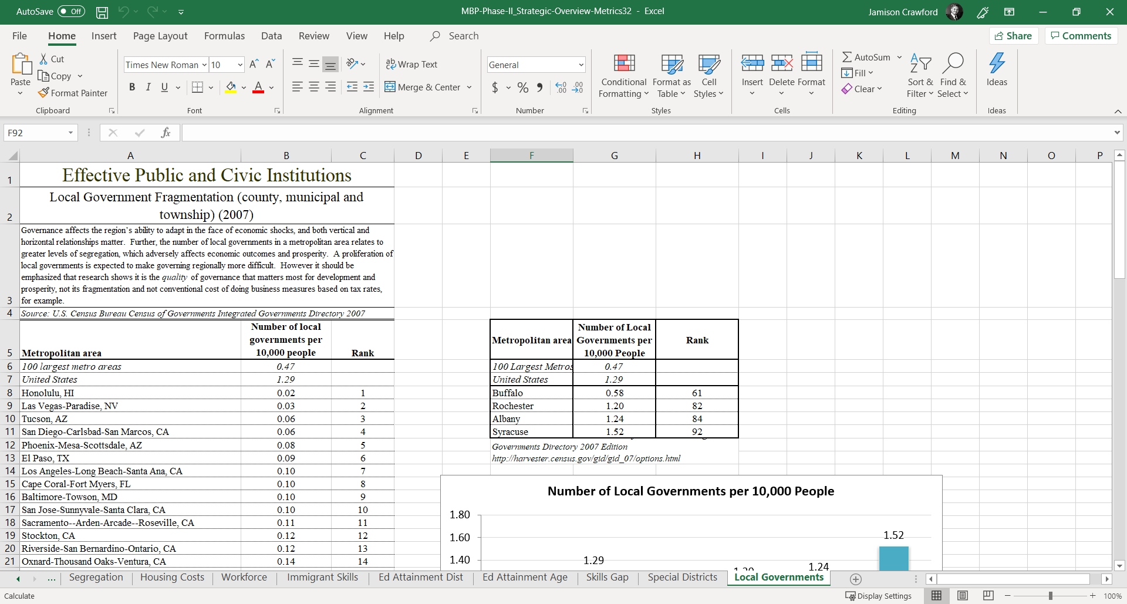Click the Insert cells icon
The height and width of the screenshot is (604, 1127).
(x=752, y=63)
